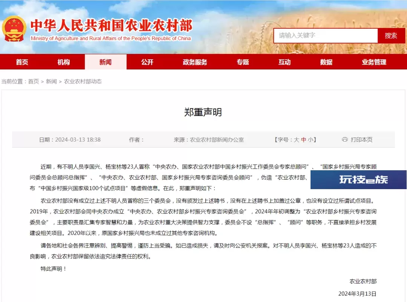The image size is (407, 302).
Task: Click the Chinese site title 中华人民共和国农业农村部
Action: click(112, 26)
